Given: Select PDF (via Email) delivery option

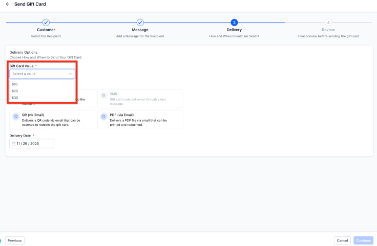Looking at the screenshot, I should 140,120.
